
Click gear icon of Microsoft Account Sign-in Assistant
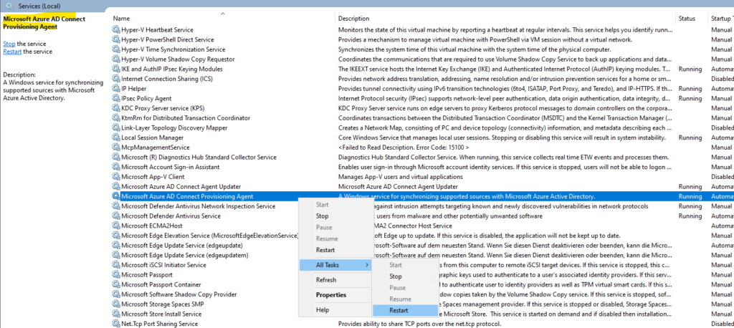(116, 167)
